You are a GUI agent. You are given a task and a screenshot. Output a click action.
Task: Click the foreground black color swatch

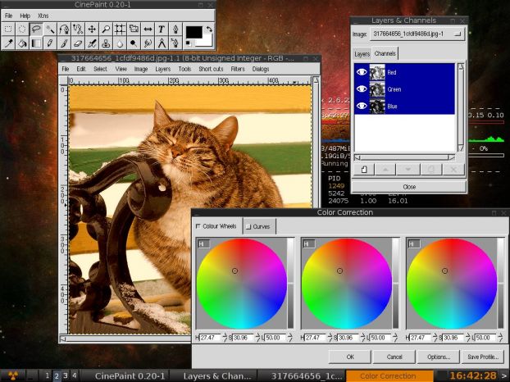[x=194, y=32]
